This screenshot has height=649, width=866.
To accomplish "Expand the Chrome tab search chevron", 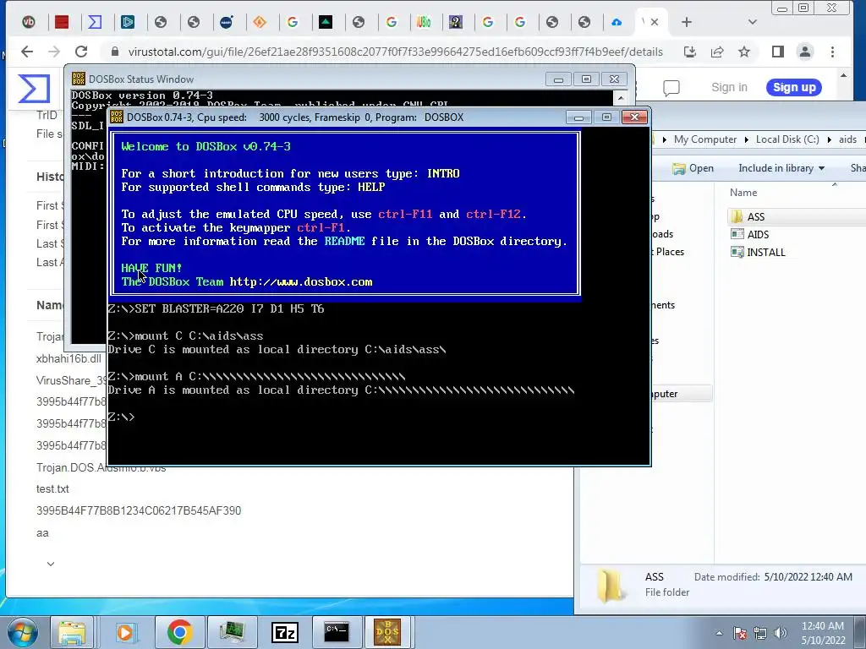I will [x=752, y=22].
